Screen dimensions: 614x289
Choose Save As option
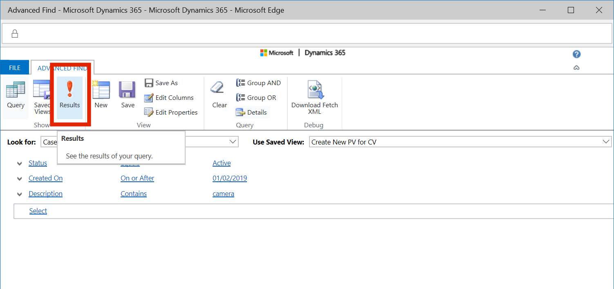click(x=161, y=83)
